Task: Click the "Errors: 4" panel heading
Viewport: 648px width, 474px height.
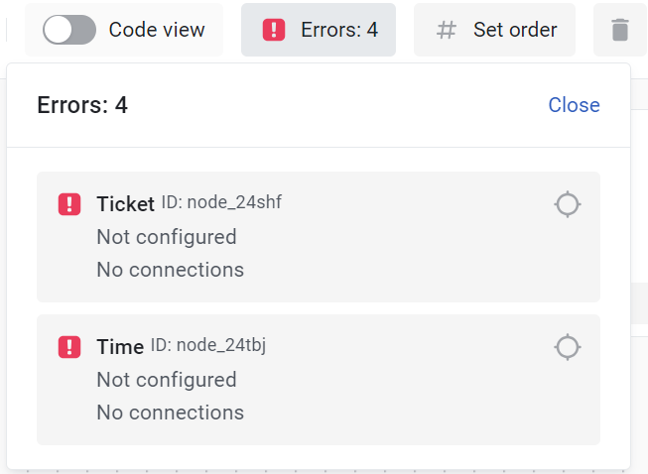Action: [82, 105]
